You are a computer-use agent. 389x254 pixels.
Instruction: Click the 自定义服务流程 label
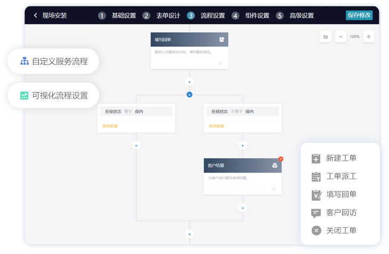(60, 61)
